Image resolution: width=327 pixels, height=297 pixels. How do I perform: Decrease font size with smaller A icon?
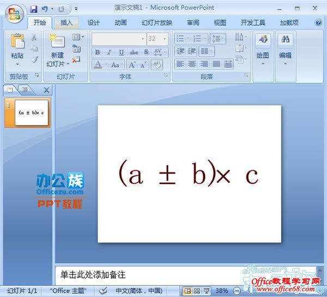click(x=143, y=65)
